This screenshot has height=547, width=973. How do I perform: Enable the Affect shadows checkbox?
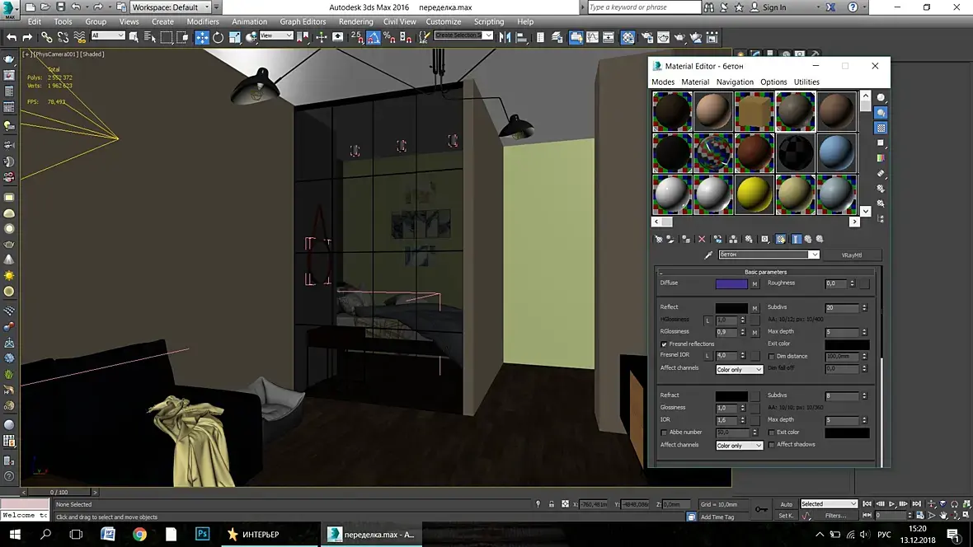point(771,445)
